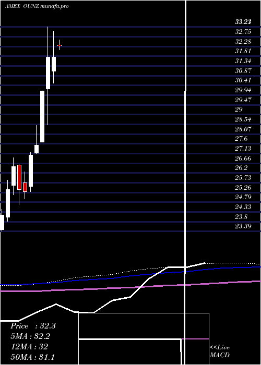Click the 32.75 price axis label
261x365 pixels.
(243, 32)
